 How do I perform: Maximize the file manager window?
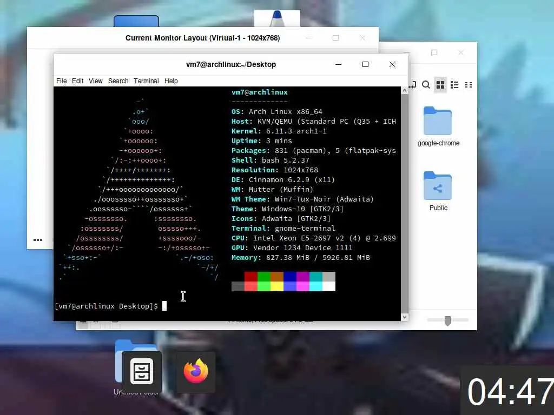point(434,52)
